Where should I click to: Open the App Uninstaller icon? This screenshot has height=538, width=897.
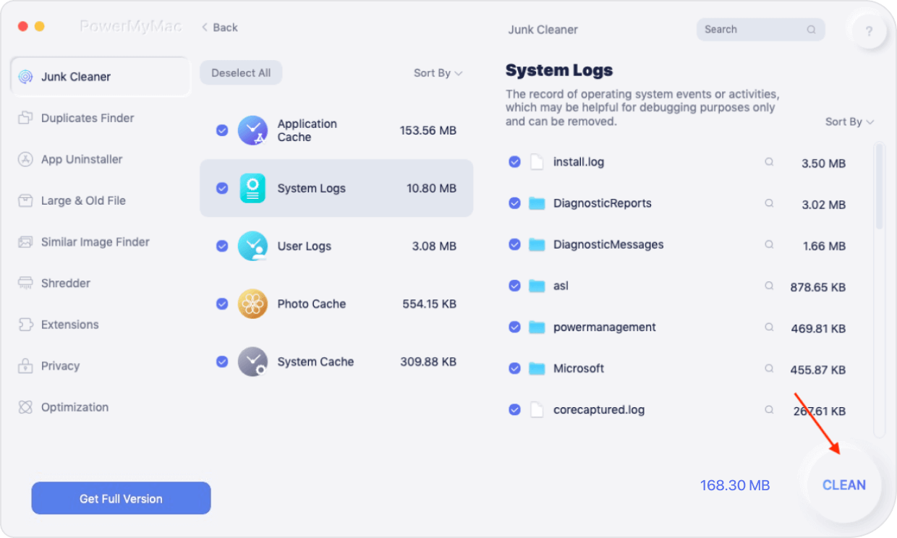(x=26, y=160)
